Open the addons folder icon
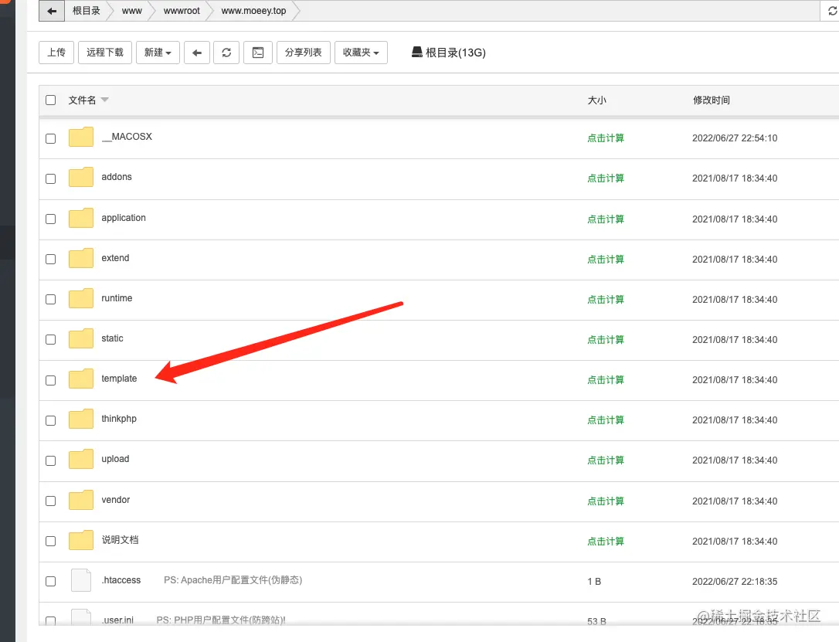Viewport: 839px width, 642px height. click(x=81, y=177)
